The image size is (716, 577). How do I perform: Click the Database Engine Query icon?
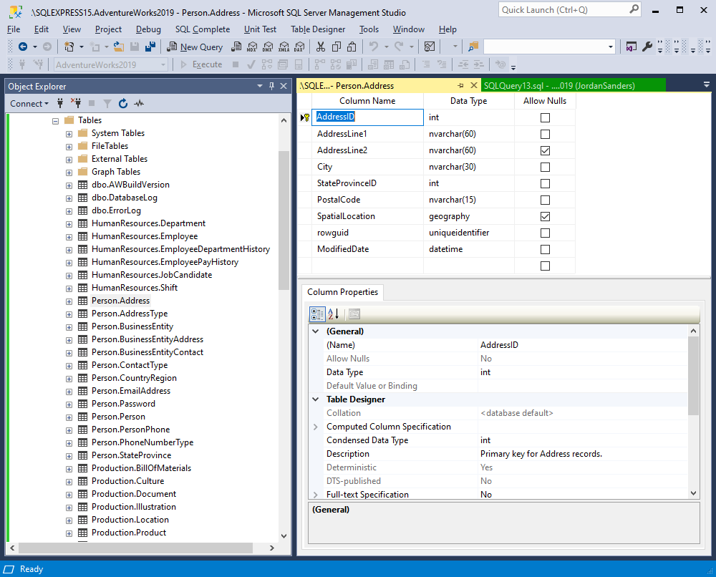point(236,47)
